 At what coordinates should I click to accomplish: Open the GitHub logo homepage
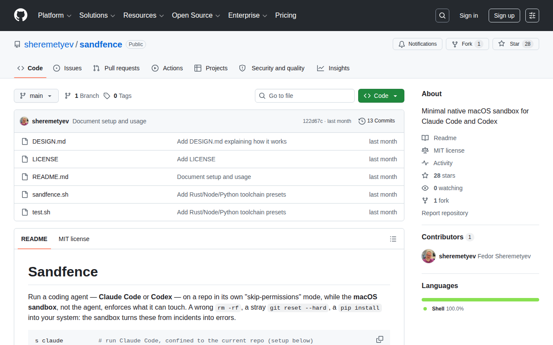(21, 16)
